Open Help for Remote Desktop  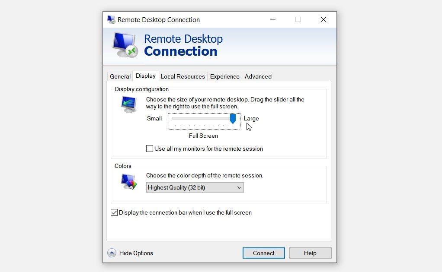(x=310, y=253)
